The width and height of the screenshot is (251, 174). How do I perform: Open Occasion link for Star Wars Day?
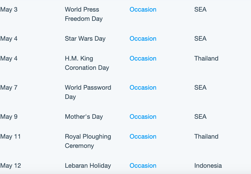143,38
